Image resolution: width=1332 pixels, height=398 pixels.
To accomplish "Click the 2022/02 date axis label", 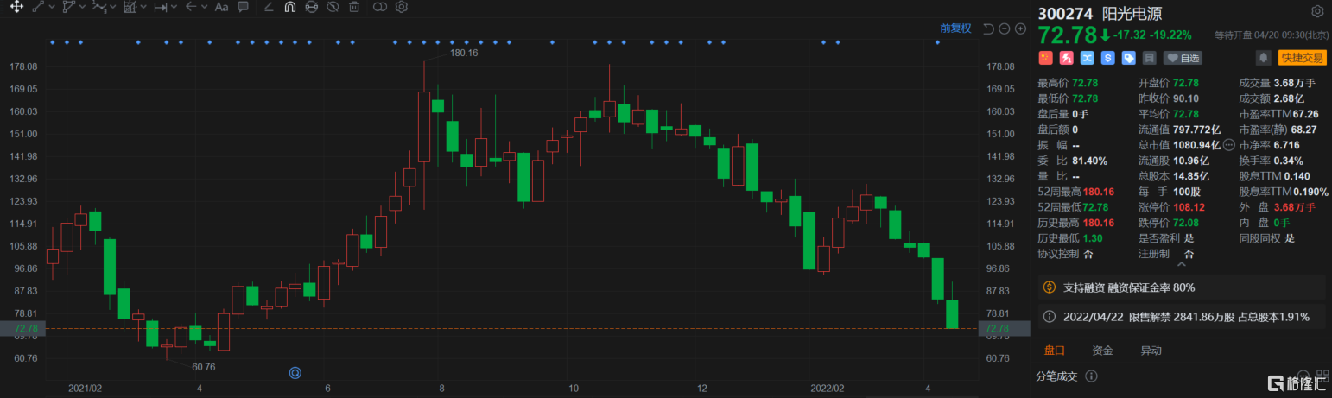I will (x=828, y=389).
